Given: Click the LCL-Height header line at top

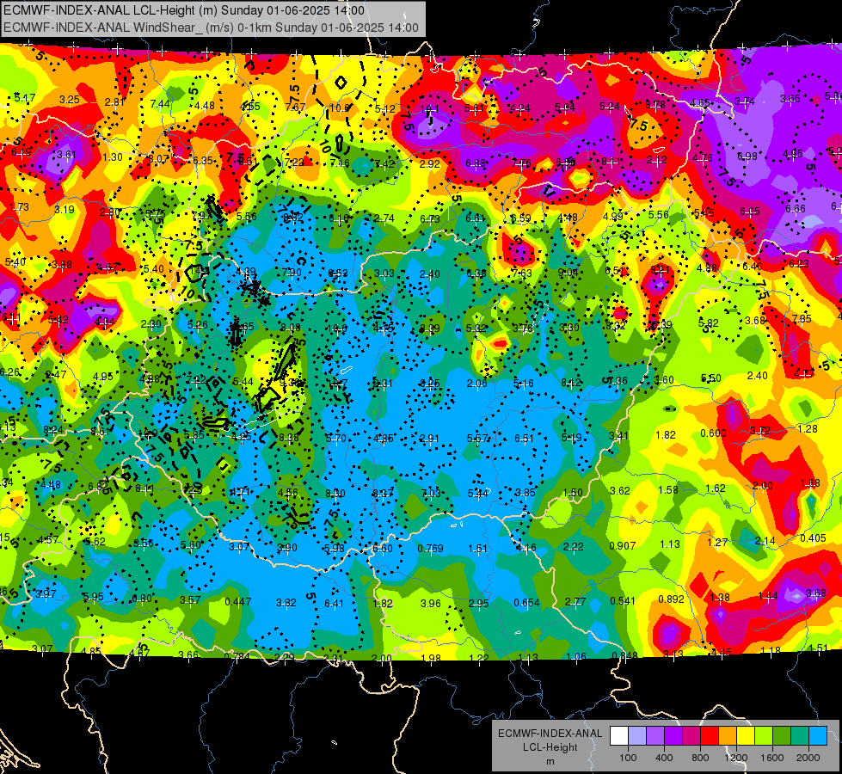Looking at the screenshot, I should pyautogui.click(x=184, y=10).
